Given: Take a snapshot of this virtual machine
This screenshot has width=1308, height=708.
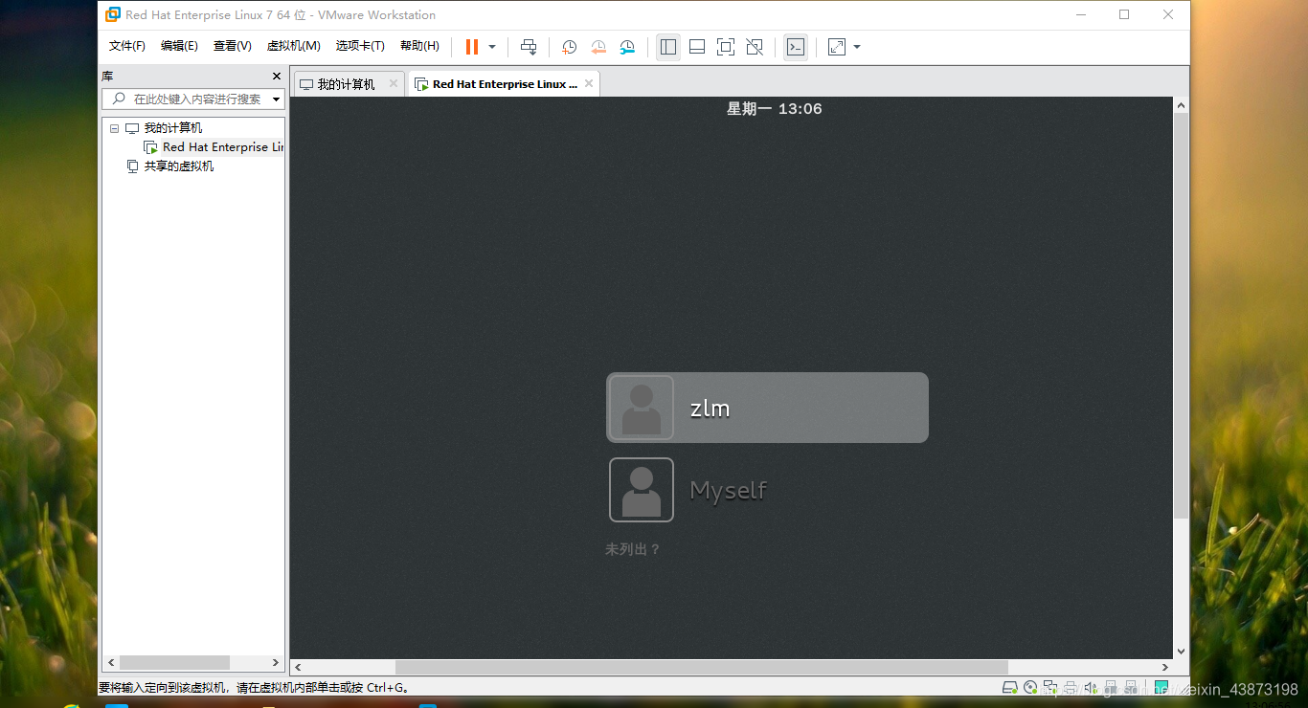Looking at the screenshot, I should click(569, 47).
